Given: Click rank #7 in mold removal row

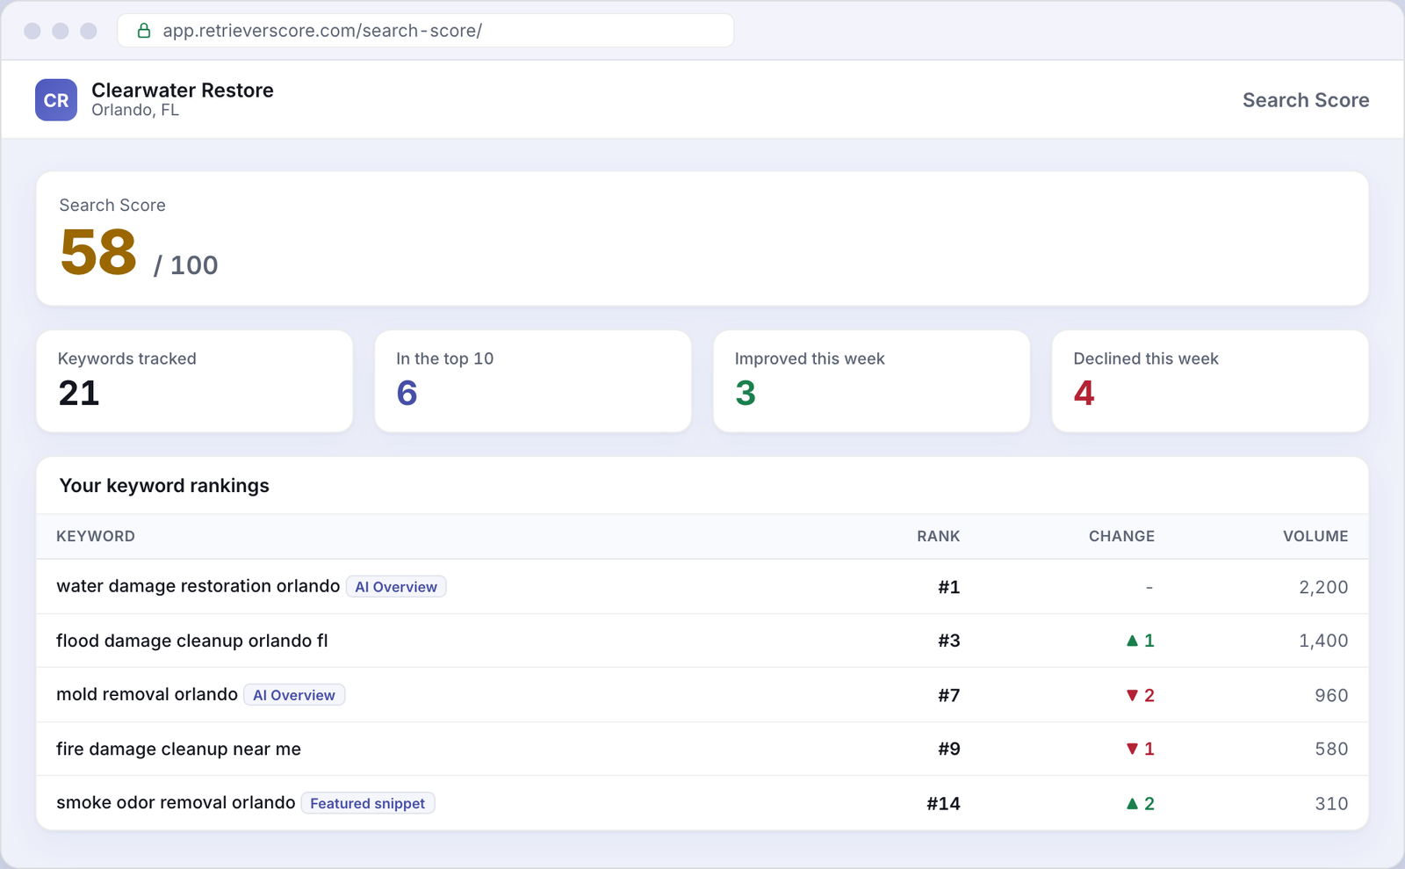Looking at the screenshot, I should click(948, 695).
